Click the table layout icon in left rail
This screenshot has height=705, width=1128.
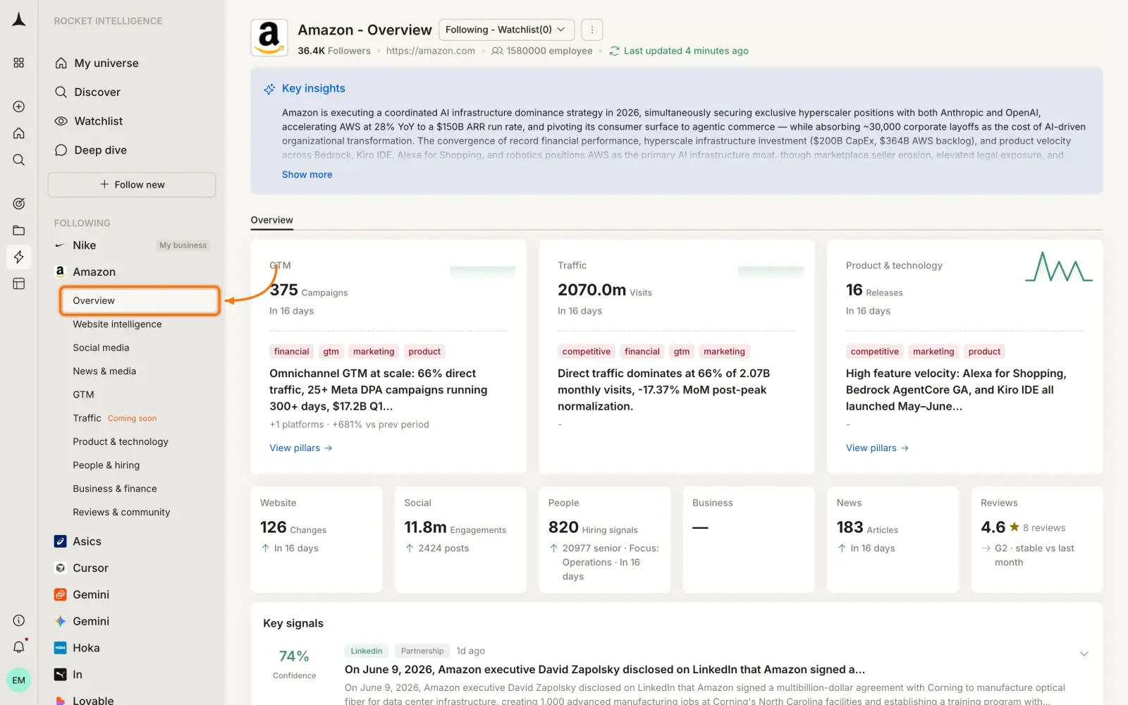tap(19, 283)
